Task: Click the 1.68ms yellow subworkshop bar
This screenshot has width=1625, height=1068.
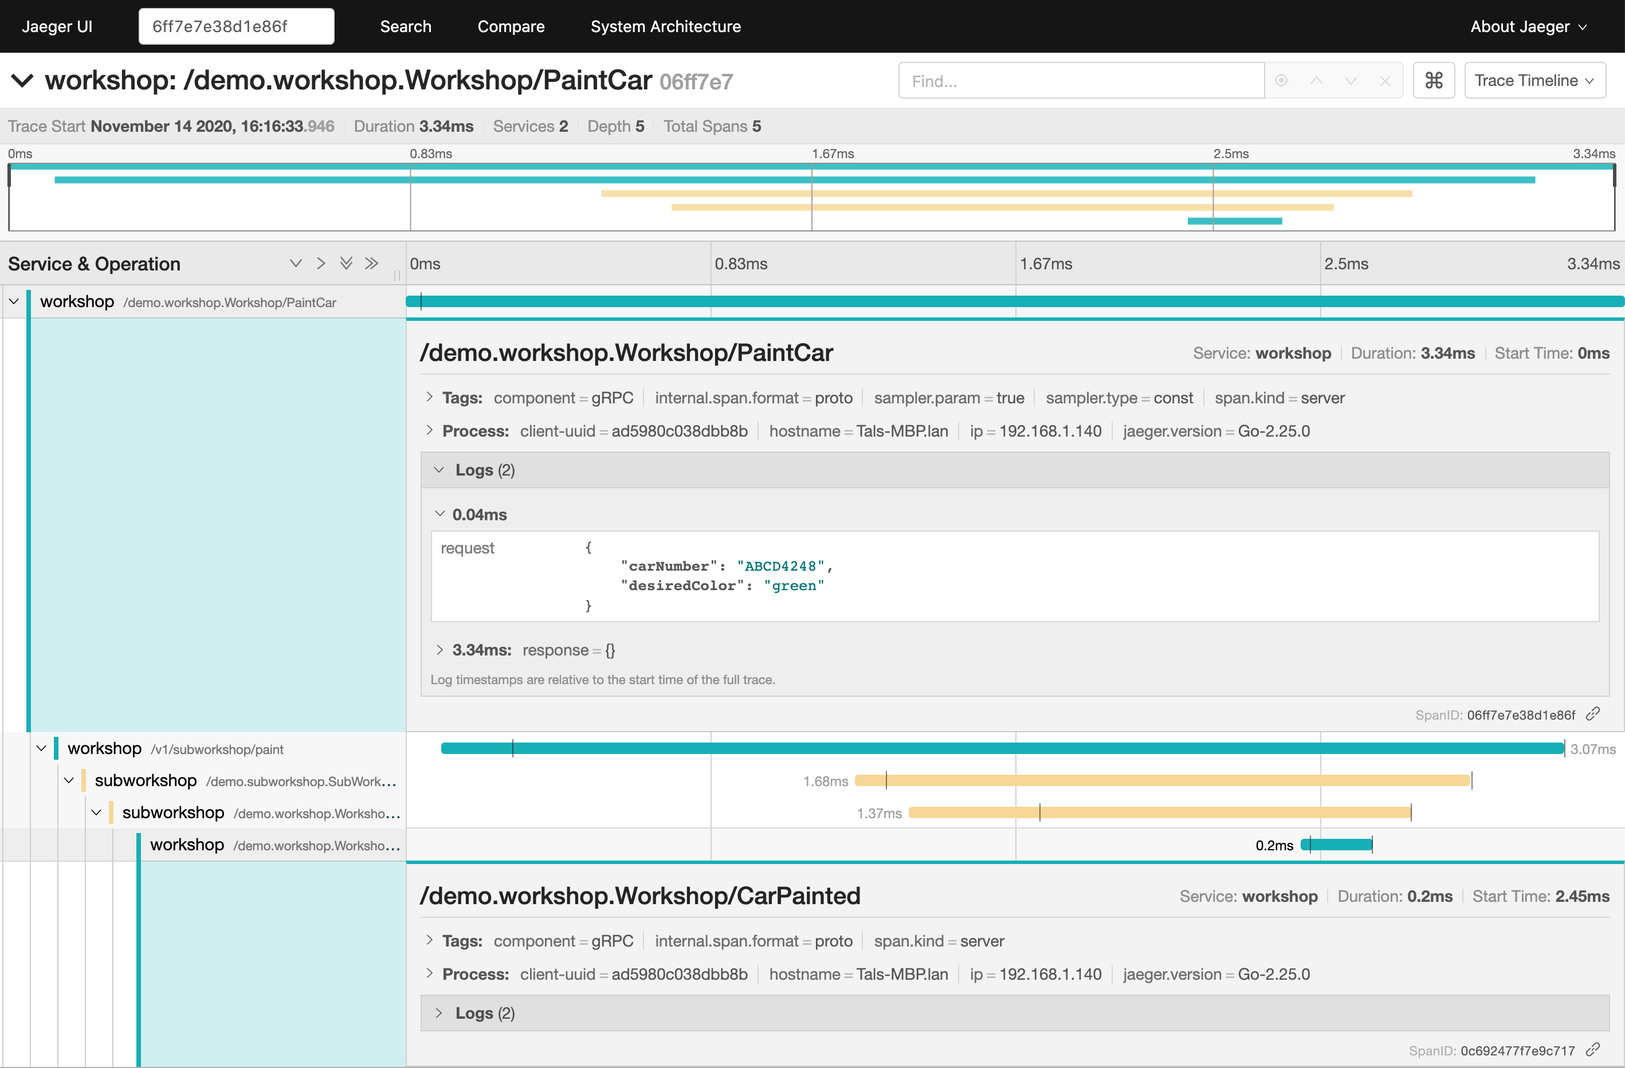Action: (1163, 780)
